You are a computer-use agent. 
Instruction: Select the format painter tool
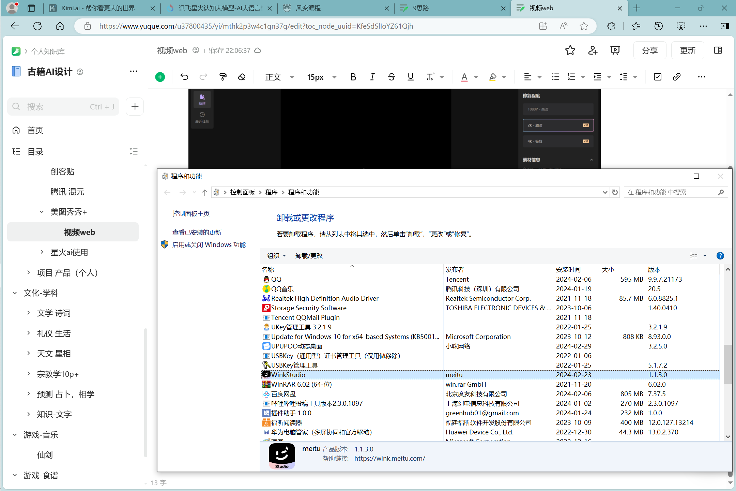223,77
